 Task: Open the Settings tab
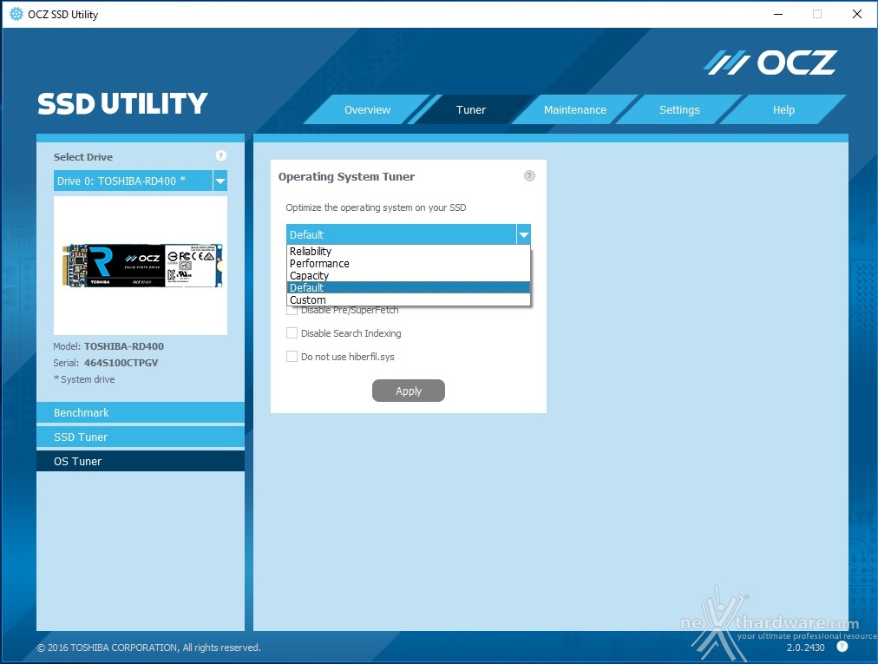679,110
